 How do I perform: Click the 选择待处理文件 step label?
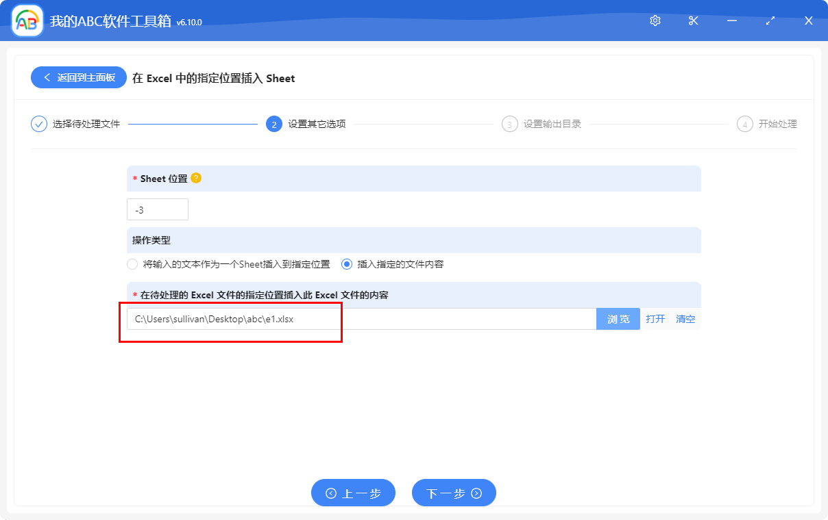pos(86,124)
